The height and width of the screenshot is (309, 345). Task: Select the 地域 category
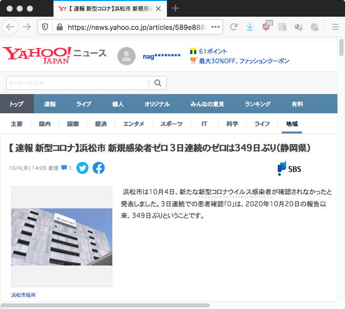pos(292,124)
